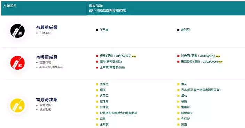Click the 有嚴重威脅 heading
Image resolution: width=245 pixels, height=128 pixels.
tap(47, 27)
